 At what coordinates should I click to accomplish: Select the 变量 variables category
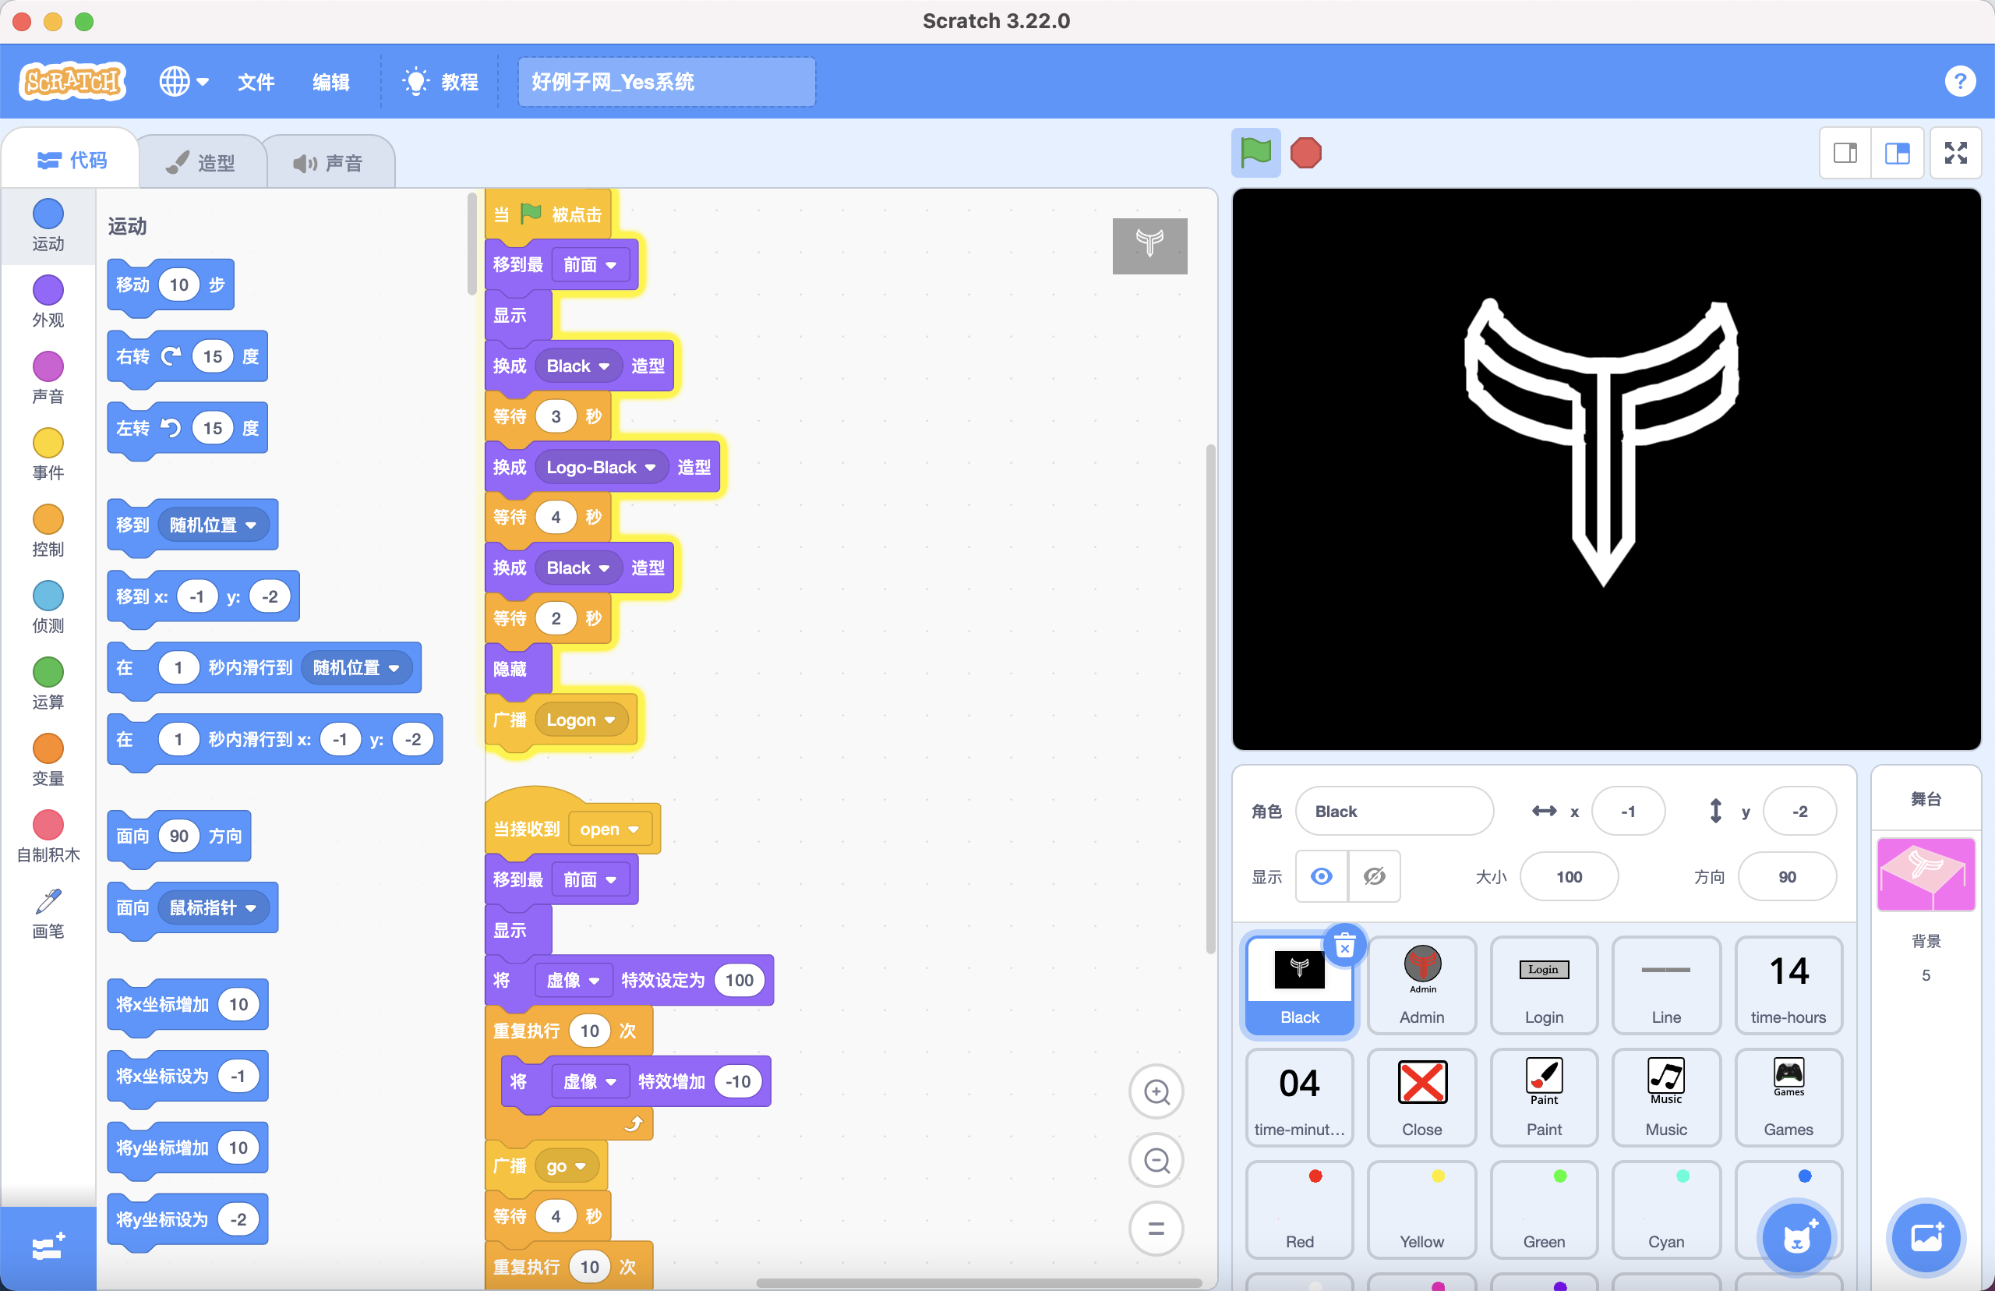click(x=48, y=759)
